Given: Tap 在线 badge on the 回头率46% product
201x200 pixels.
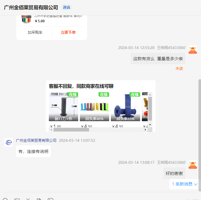Looking at the screenshot, I should [x=104, y=94].
